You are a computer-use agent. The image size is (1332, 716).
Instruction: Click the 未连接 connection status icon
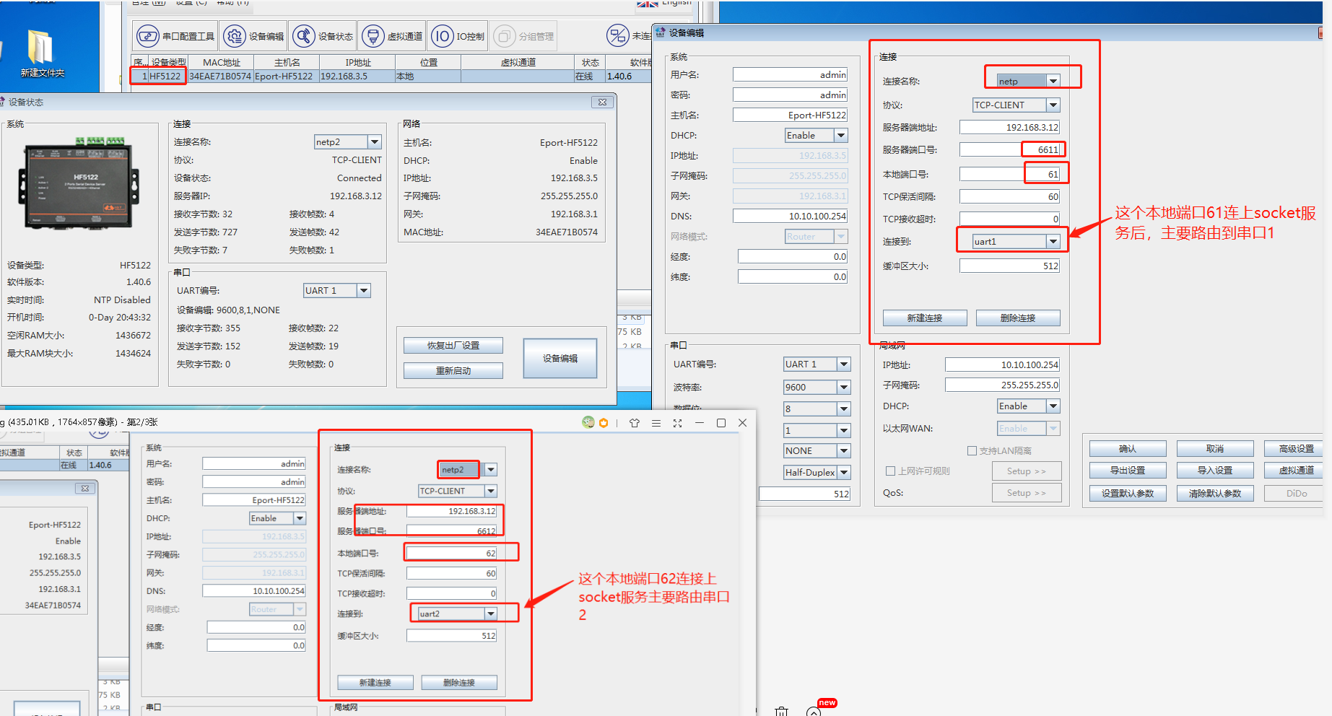click(618, 35)
